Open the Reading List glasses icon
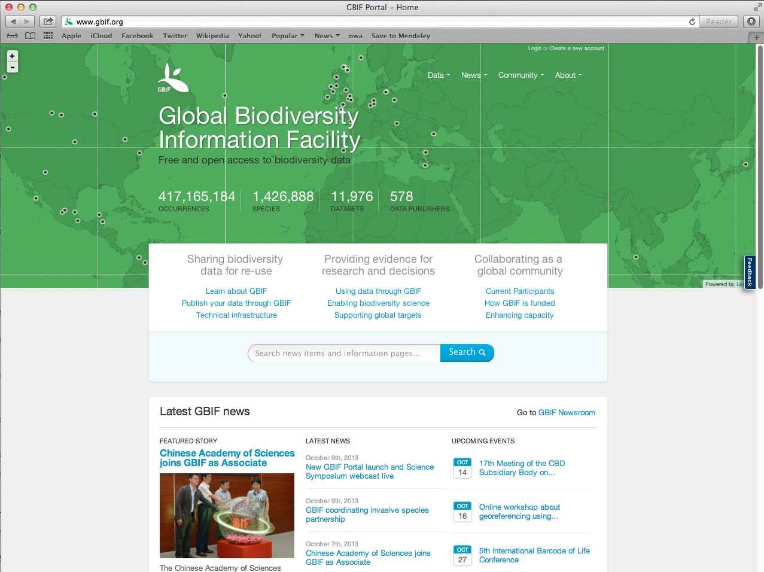 (12, 36)
